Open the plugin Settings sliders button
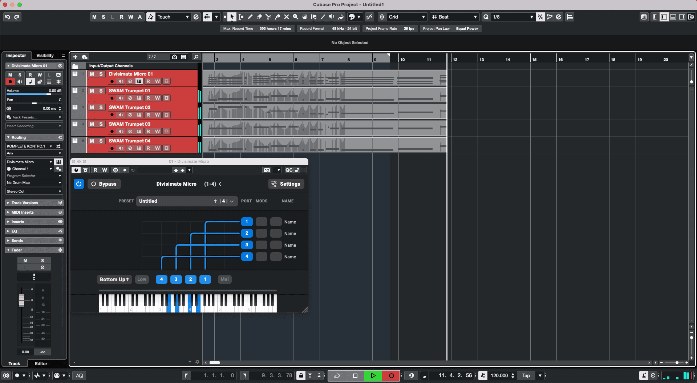The width and height of the screenshot is (697, 383). coord(286,184)
